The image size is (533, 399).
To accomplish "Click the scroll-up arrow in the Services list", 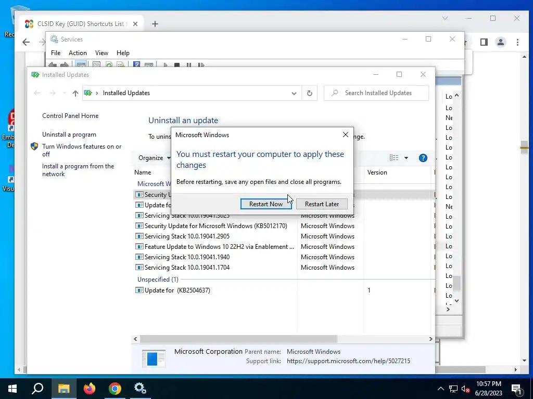I will coord(456,96).
